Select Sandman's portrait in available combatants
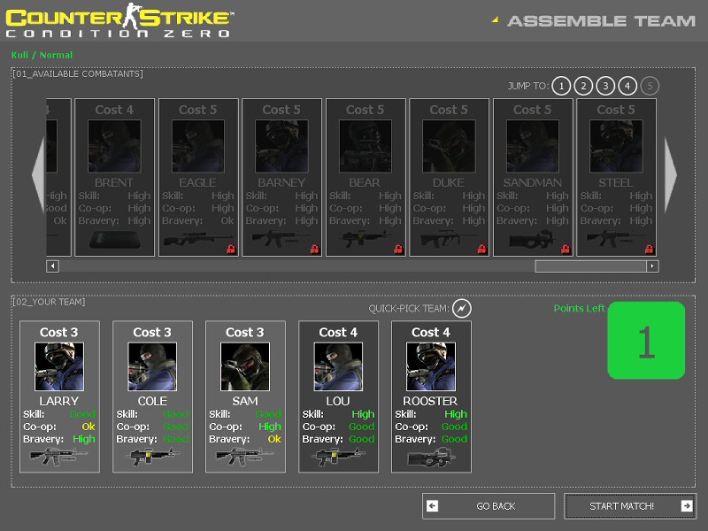This screenshot has height=531, width=708. coord(533,146)
